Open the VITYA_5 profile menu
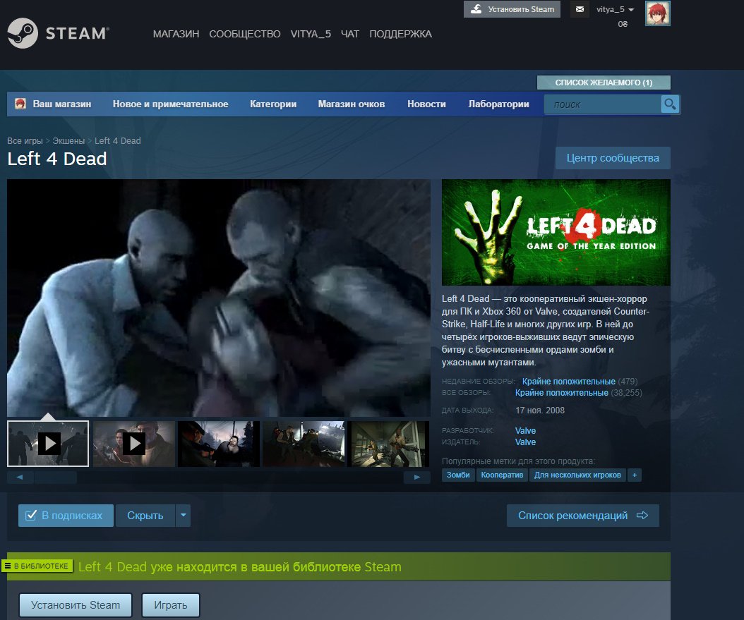 (x=311, y=34)
